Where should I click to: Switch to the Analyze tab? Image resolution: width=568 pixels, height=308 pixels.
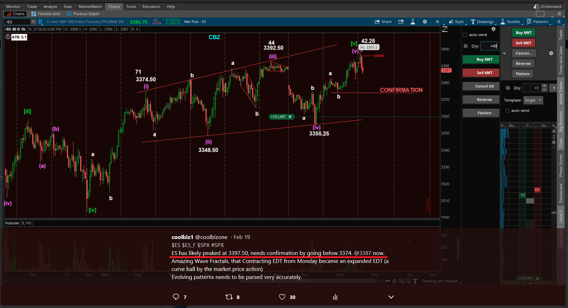tap(51, 7)
